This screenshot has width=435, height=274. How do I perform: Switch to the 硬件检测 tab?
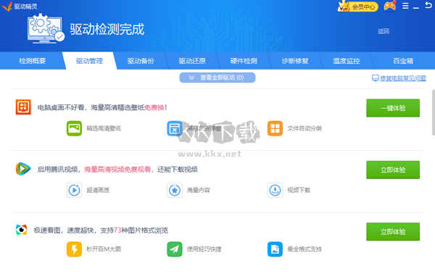click(244, 61)
